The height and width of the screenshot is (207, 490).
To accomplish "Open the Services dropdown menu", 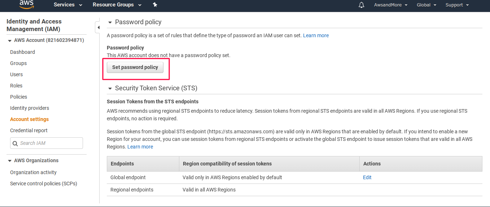I will tap(68, 5).
